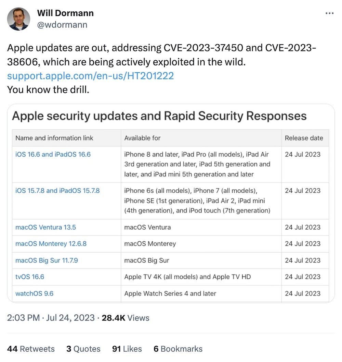Open Will Dormann's profile name
This screenshot has width=342, height=362.
click(x=65, y=13)
